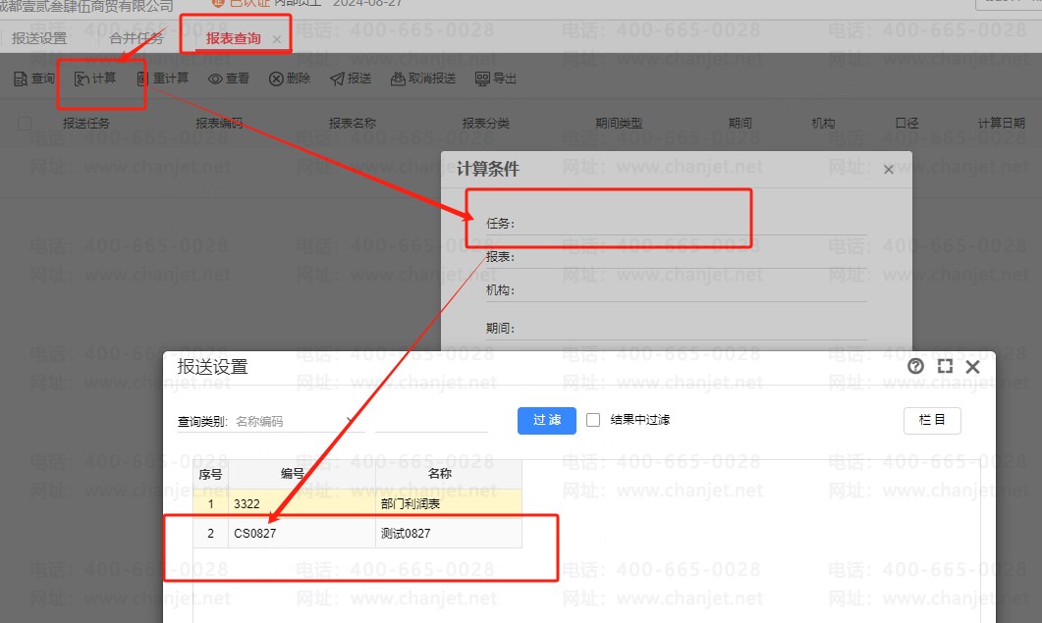Click the 导出 export button

pyautogui.click(x=496, y=78)
